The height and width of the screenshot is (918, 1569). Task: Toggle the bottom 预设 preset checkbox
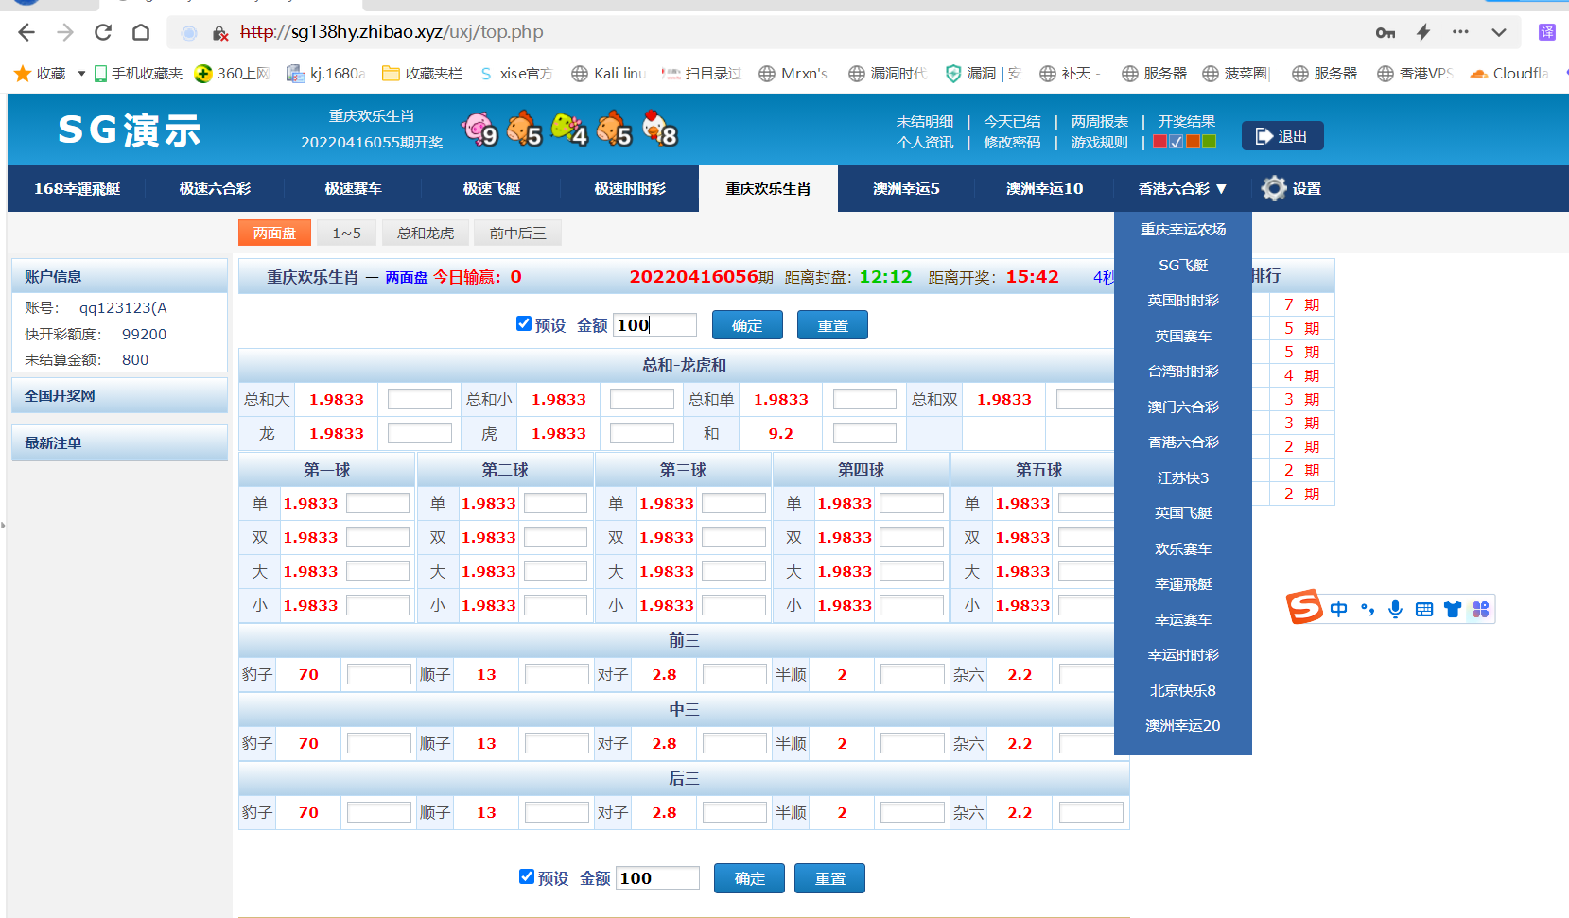tap(527, 876)
